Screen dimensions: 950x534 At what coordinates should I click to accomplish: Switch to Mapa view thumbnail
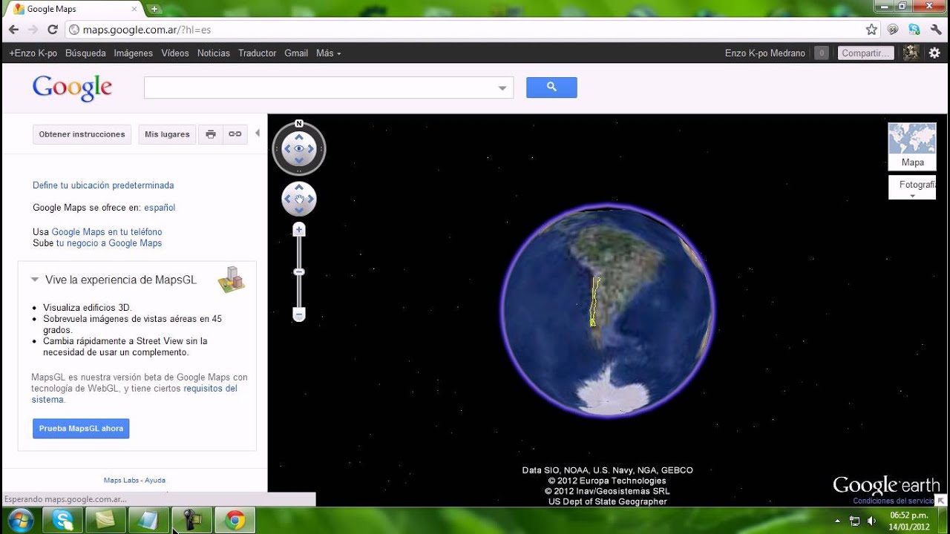coord(912,147)
